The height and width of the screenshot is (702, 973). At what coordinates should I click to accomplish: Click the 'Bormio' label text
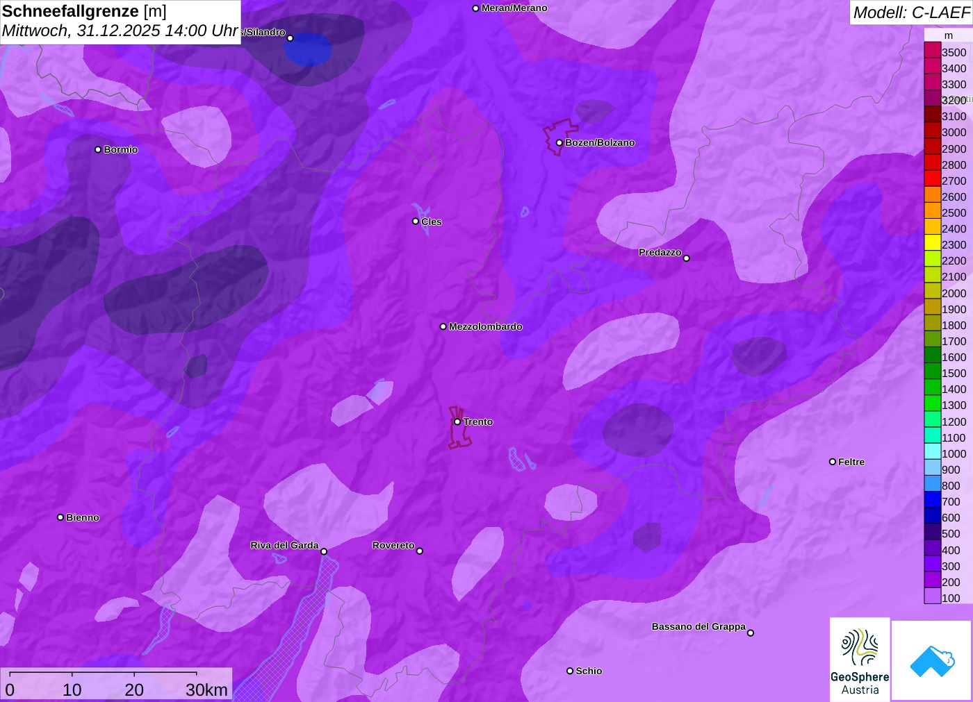click(x=121, y=150)
